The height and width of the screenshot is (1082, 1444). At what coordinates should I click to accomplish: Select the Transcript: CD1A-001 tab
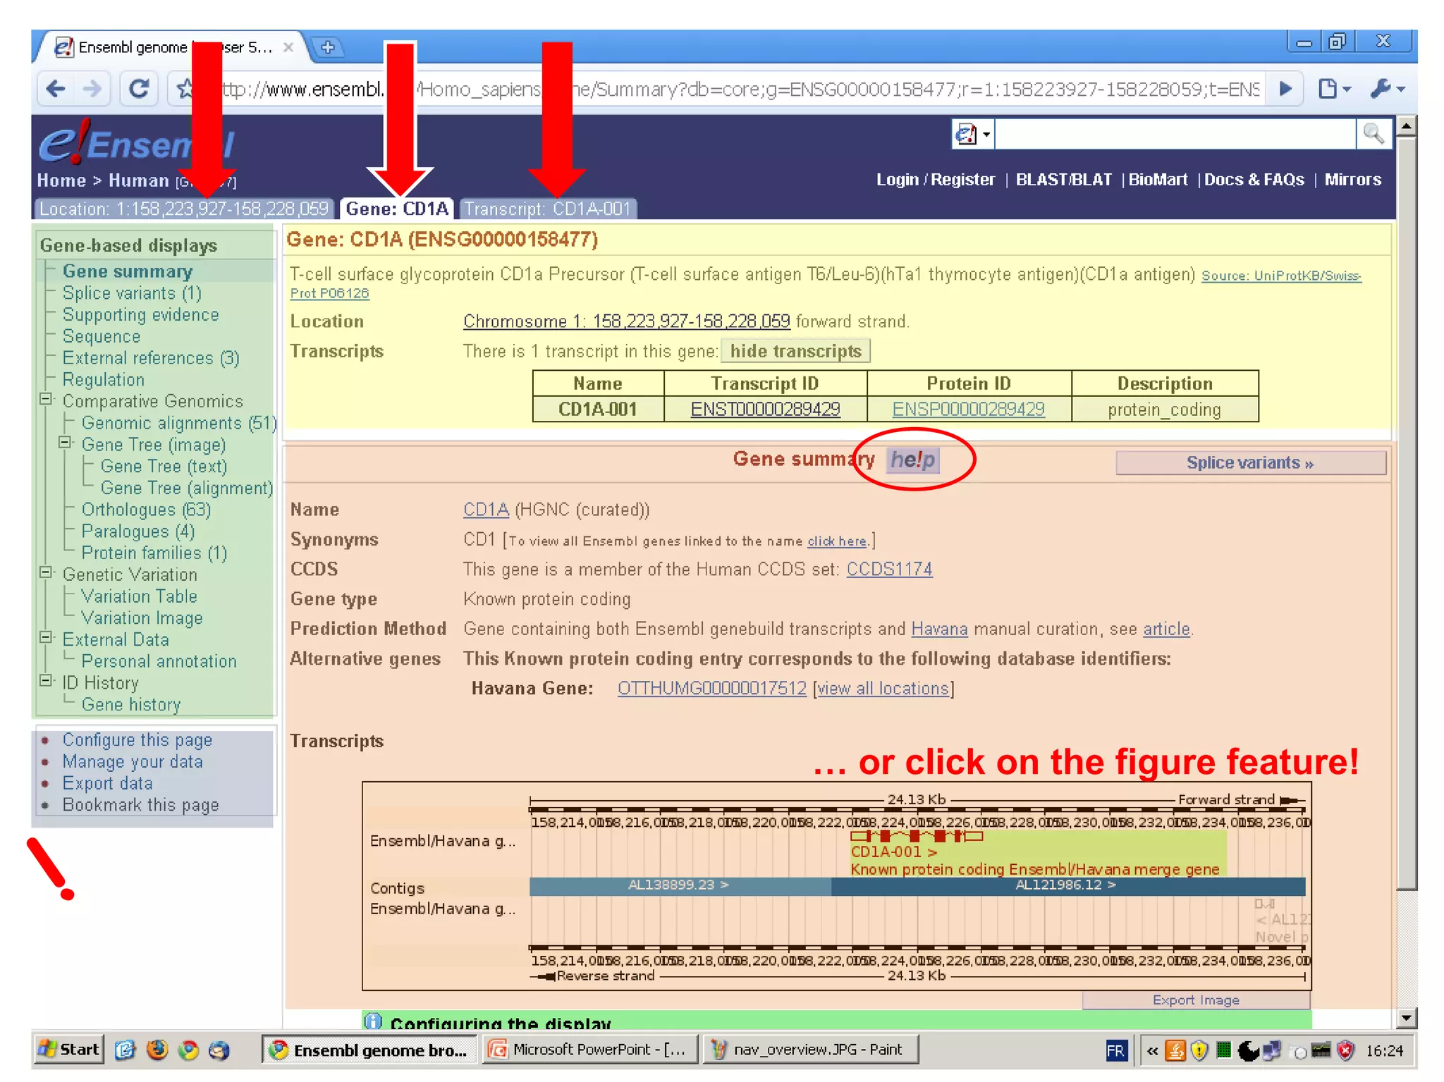tap(548, 209)
